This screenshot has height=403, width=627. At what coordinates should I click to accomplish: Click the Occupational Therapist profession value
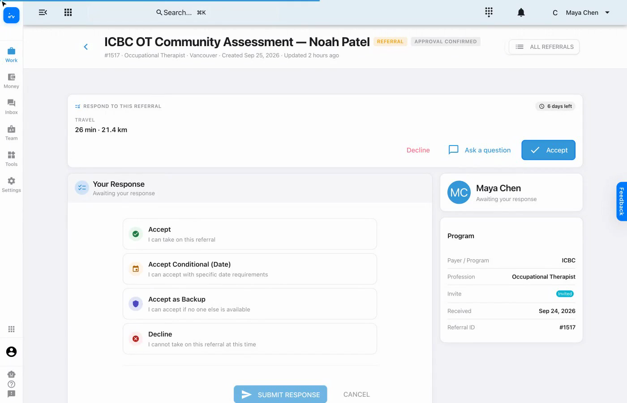click(x=544, y=277)
